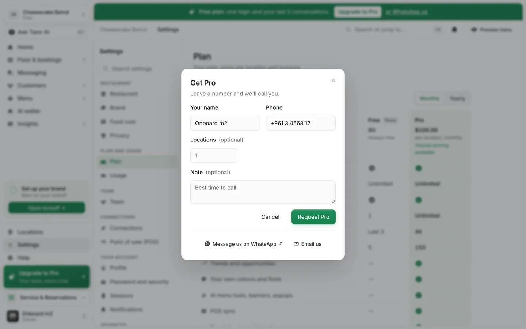The width and height of the screenshot is (526, 329).
Task: Submit with the Request Pro button
Action: click(313, 217)
